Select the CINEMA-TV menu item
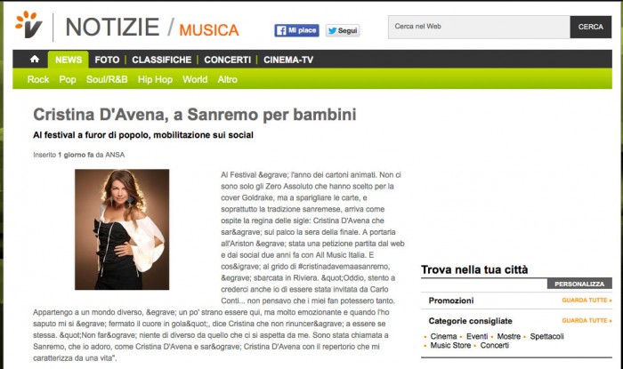 [x=288, y=60]
